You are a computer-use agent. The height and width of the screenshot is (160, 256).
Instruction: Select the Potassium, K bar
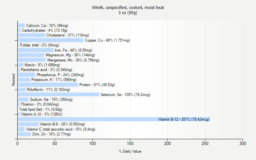(24, 80)
